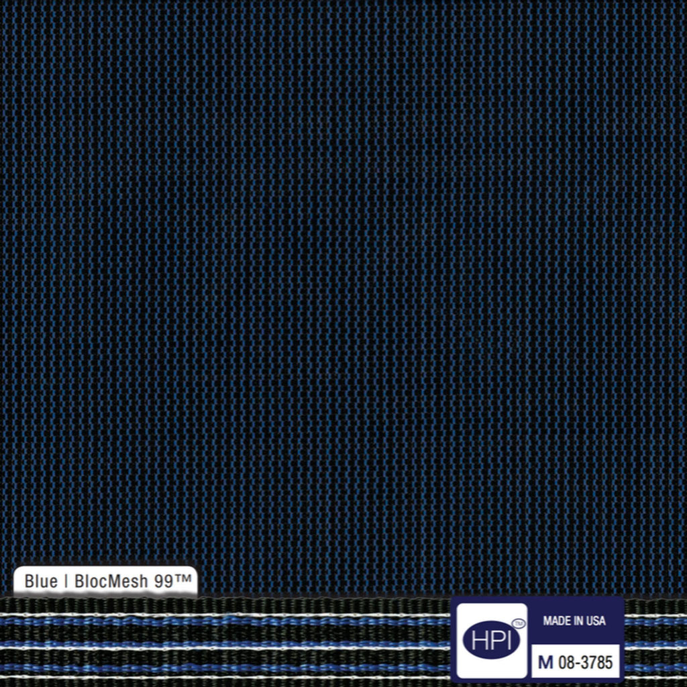Select the MADE IN USA text
687x687 pixels.
574,621
